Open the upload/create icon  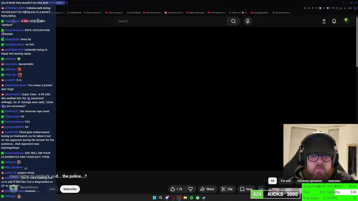tap(324, 21)
